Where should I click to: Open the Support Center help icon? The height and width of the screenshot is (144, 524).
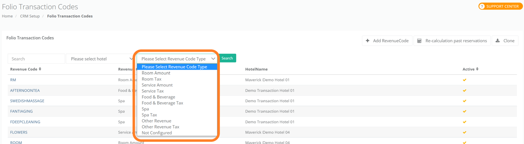[482, 6]
